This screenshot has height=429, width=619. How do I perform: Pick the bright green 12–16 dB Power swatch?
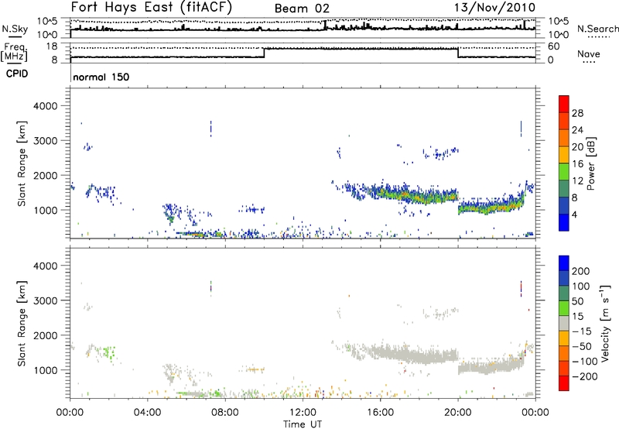click(x=564, y=171)
